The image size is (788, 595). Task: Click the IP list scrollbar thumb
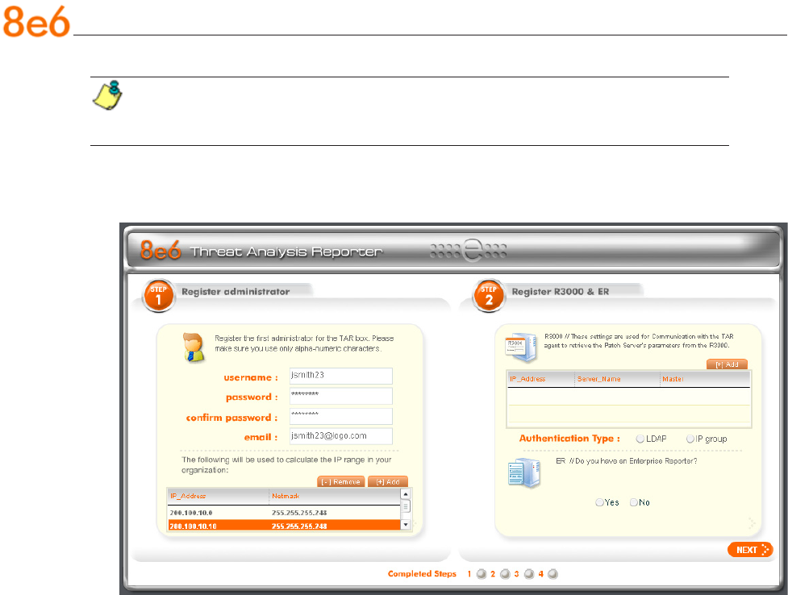click(406, 506)
